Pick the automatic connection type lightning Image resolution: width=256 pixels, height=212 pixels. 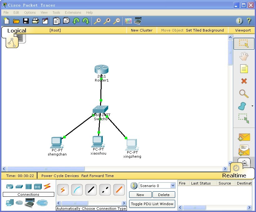pyautogui.click(x=63, y=190)
